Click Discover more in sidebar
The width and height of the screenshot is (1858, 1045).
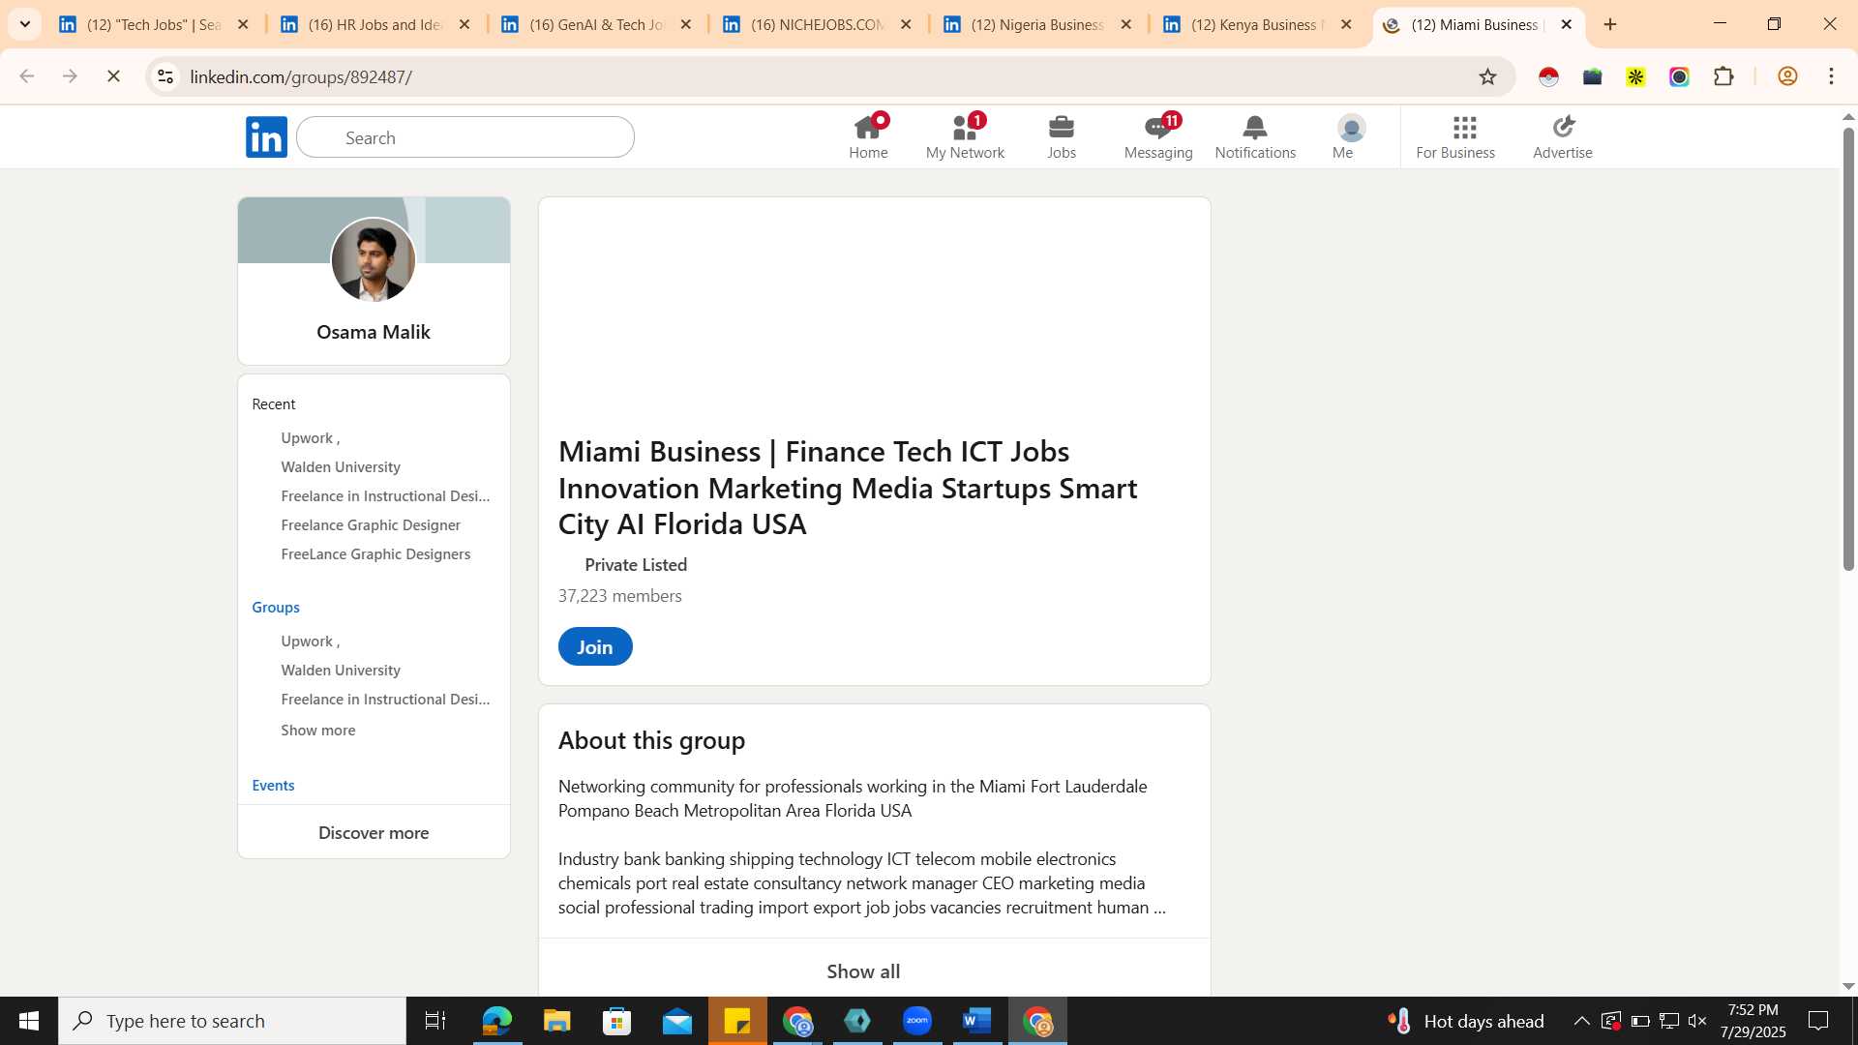pos(374,832)
